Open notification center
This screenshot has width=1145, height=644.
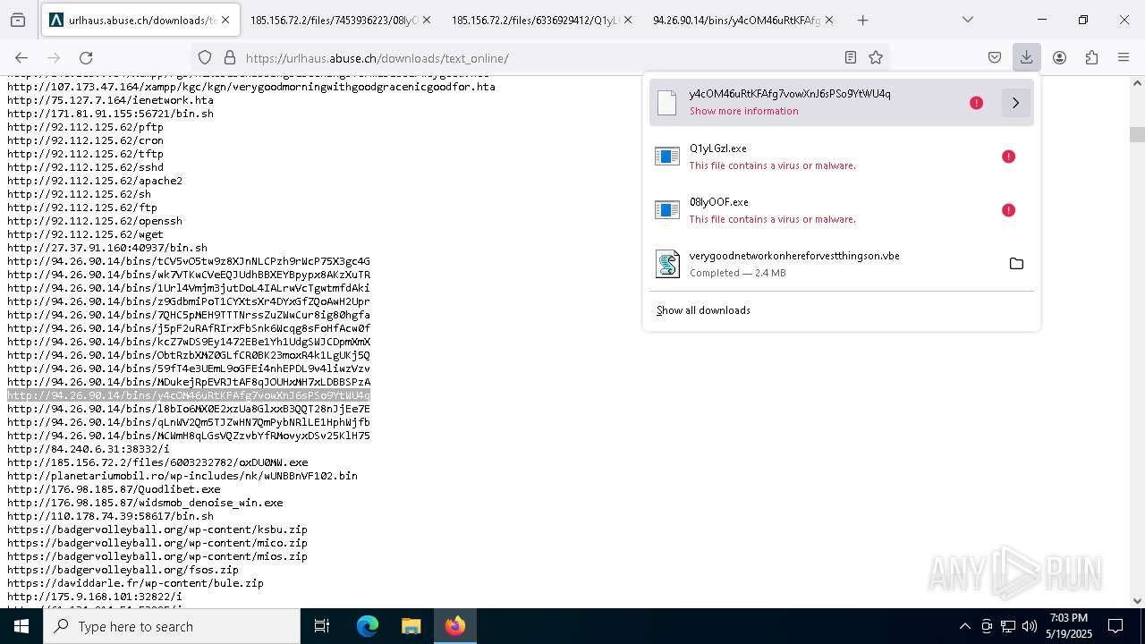tap(1115, 626)
